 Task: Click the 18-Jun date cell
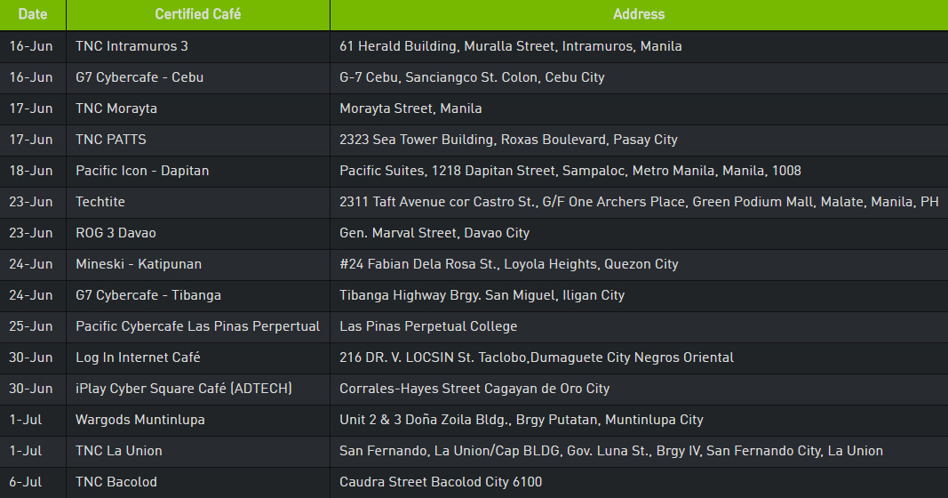tap(33, 172)
